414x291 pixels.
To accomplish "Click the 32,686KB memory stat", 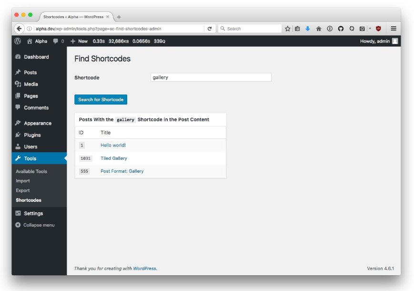I will pyautogui.click(x=119, y=41).
